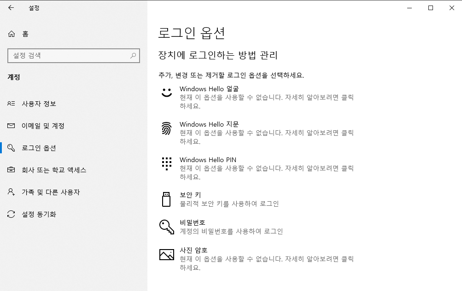Image resolution: width=462 pixels, height=291 pixels.
Task: Go to 홈 settings page
Action: pyautogui.click(x=74, y=34)
